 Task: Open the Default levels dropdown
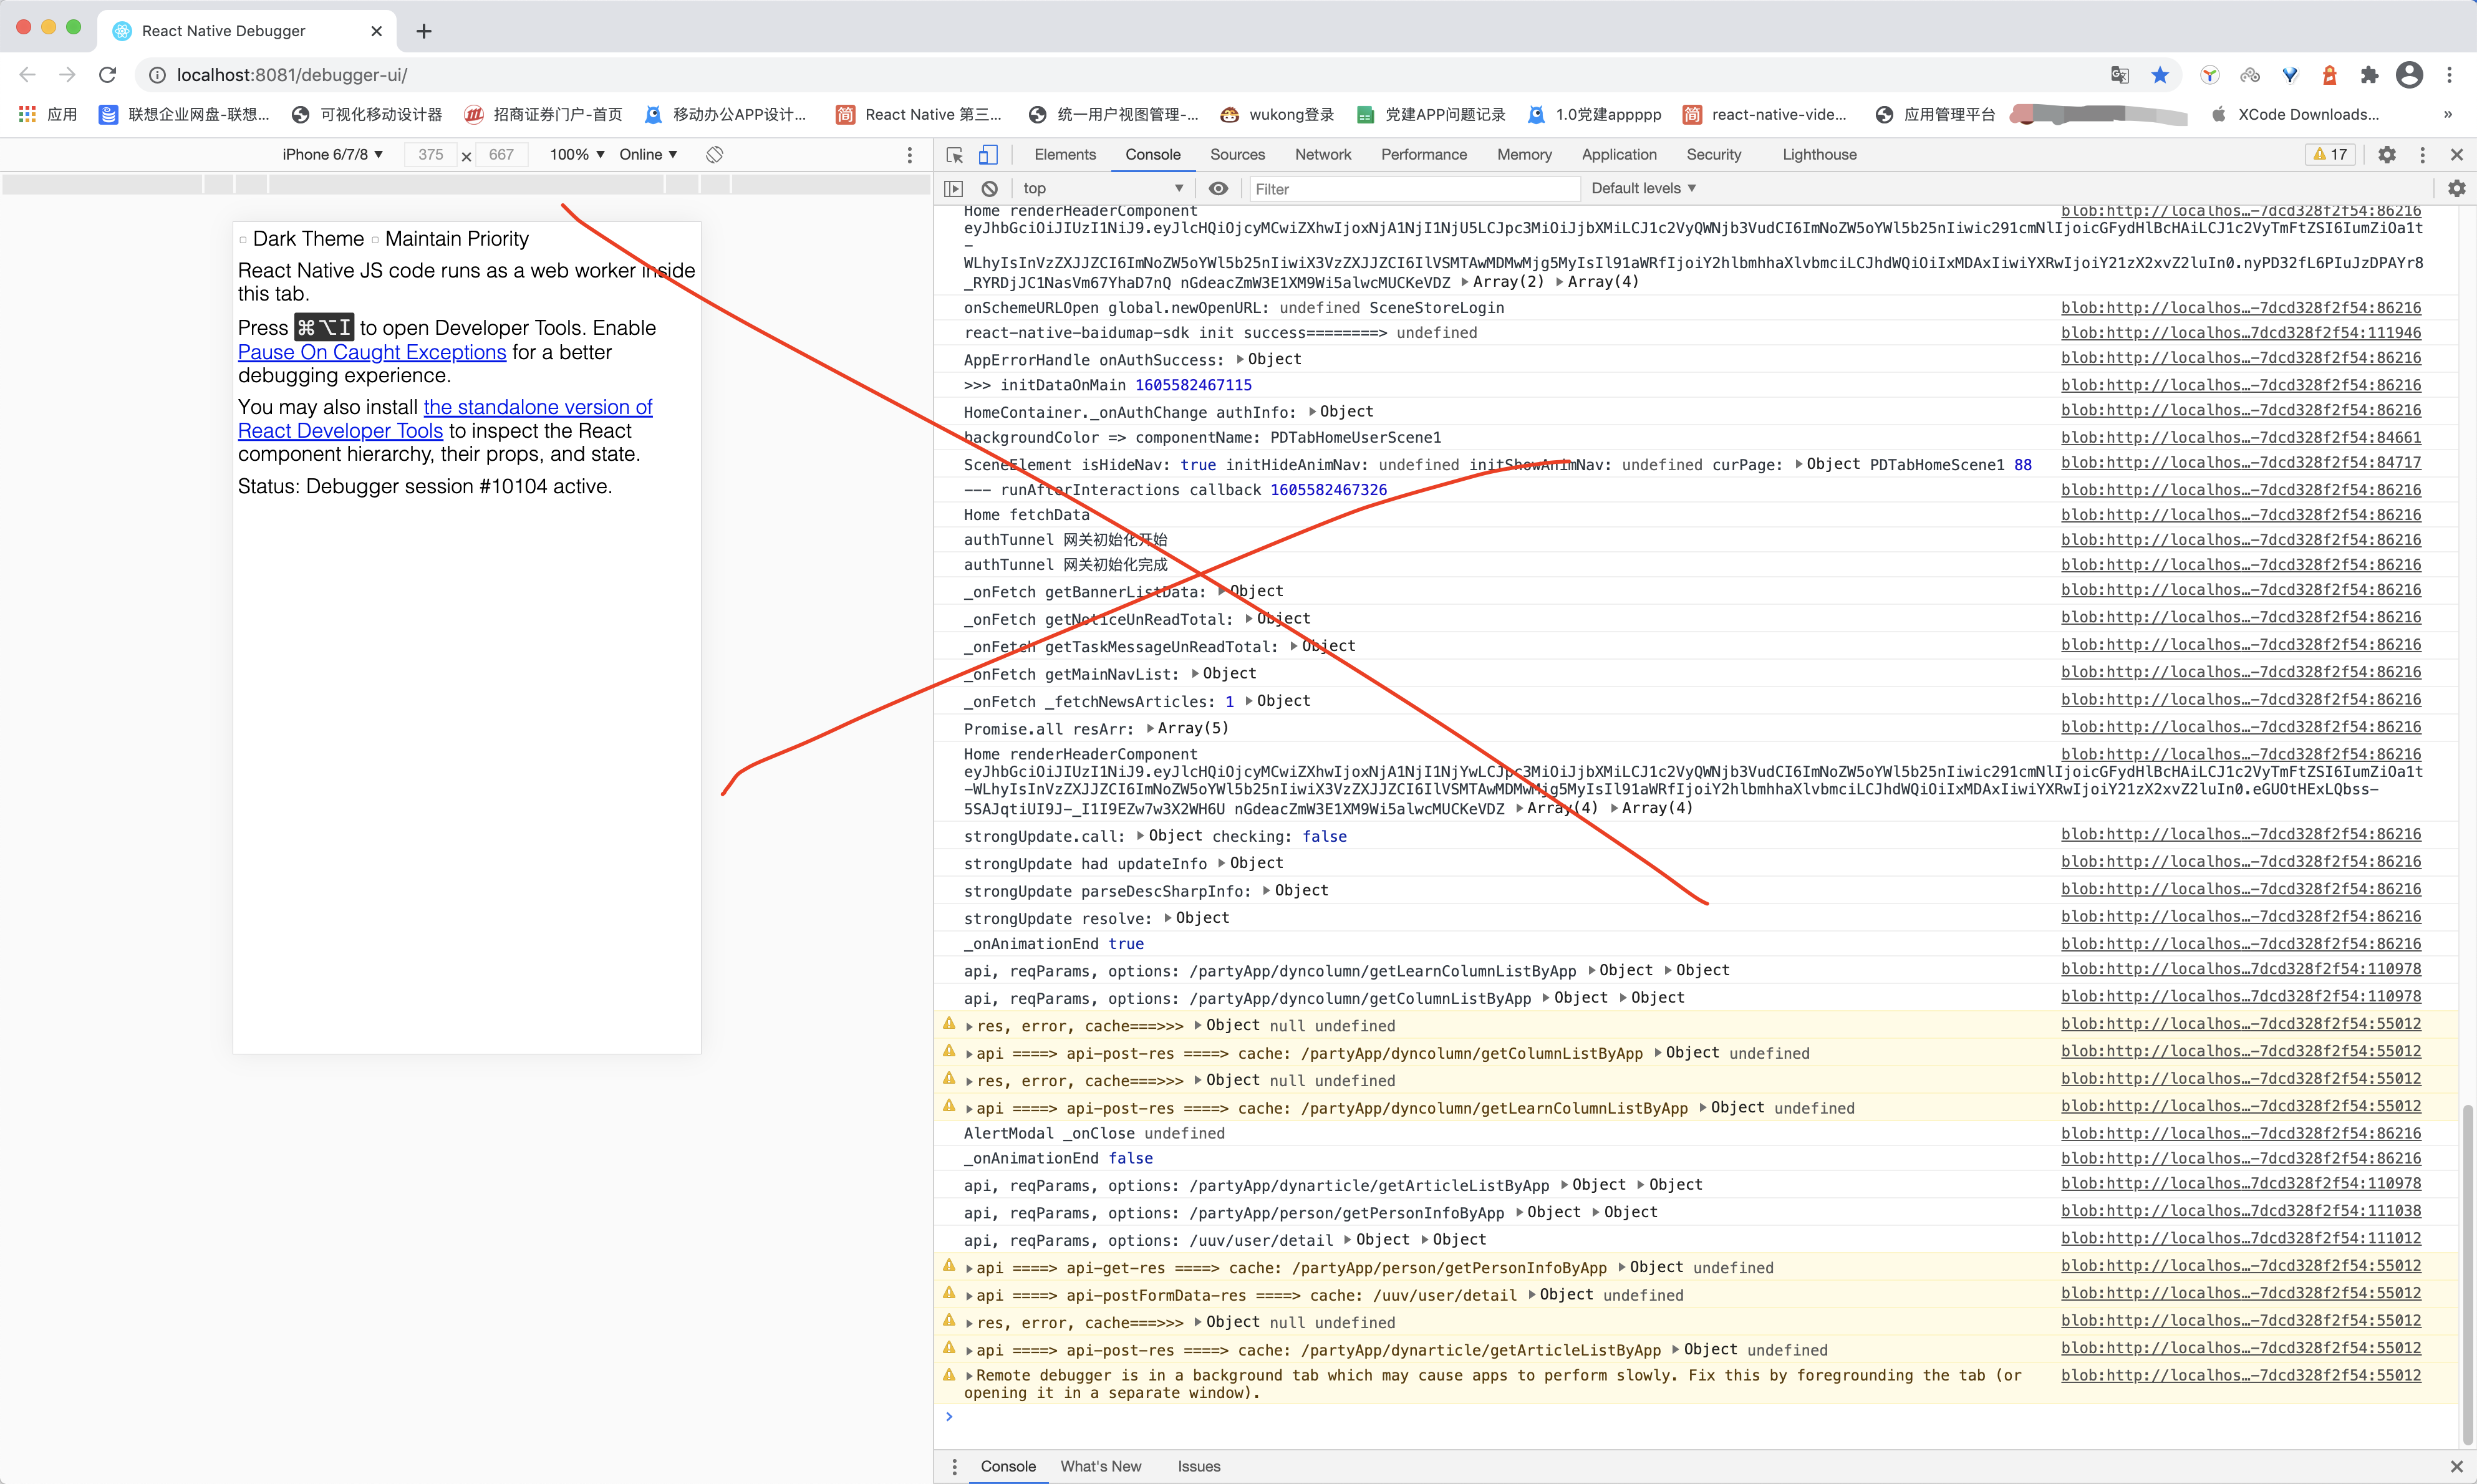coord(1643,188)
